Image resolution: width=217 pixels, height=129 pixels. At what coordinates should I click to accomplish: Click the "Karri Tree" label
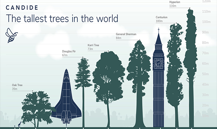[93, 45]
